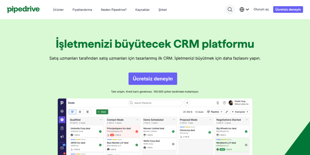Click the Pipedrive logo in header
Screen dimensions: 310x155
[x=23, y=9]
